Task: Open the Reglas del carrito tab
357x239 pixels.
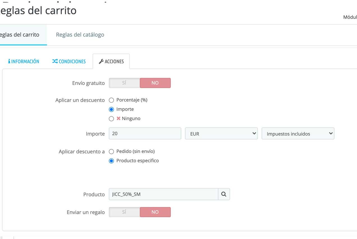Action: (20, 35)
